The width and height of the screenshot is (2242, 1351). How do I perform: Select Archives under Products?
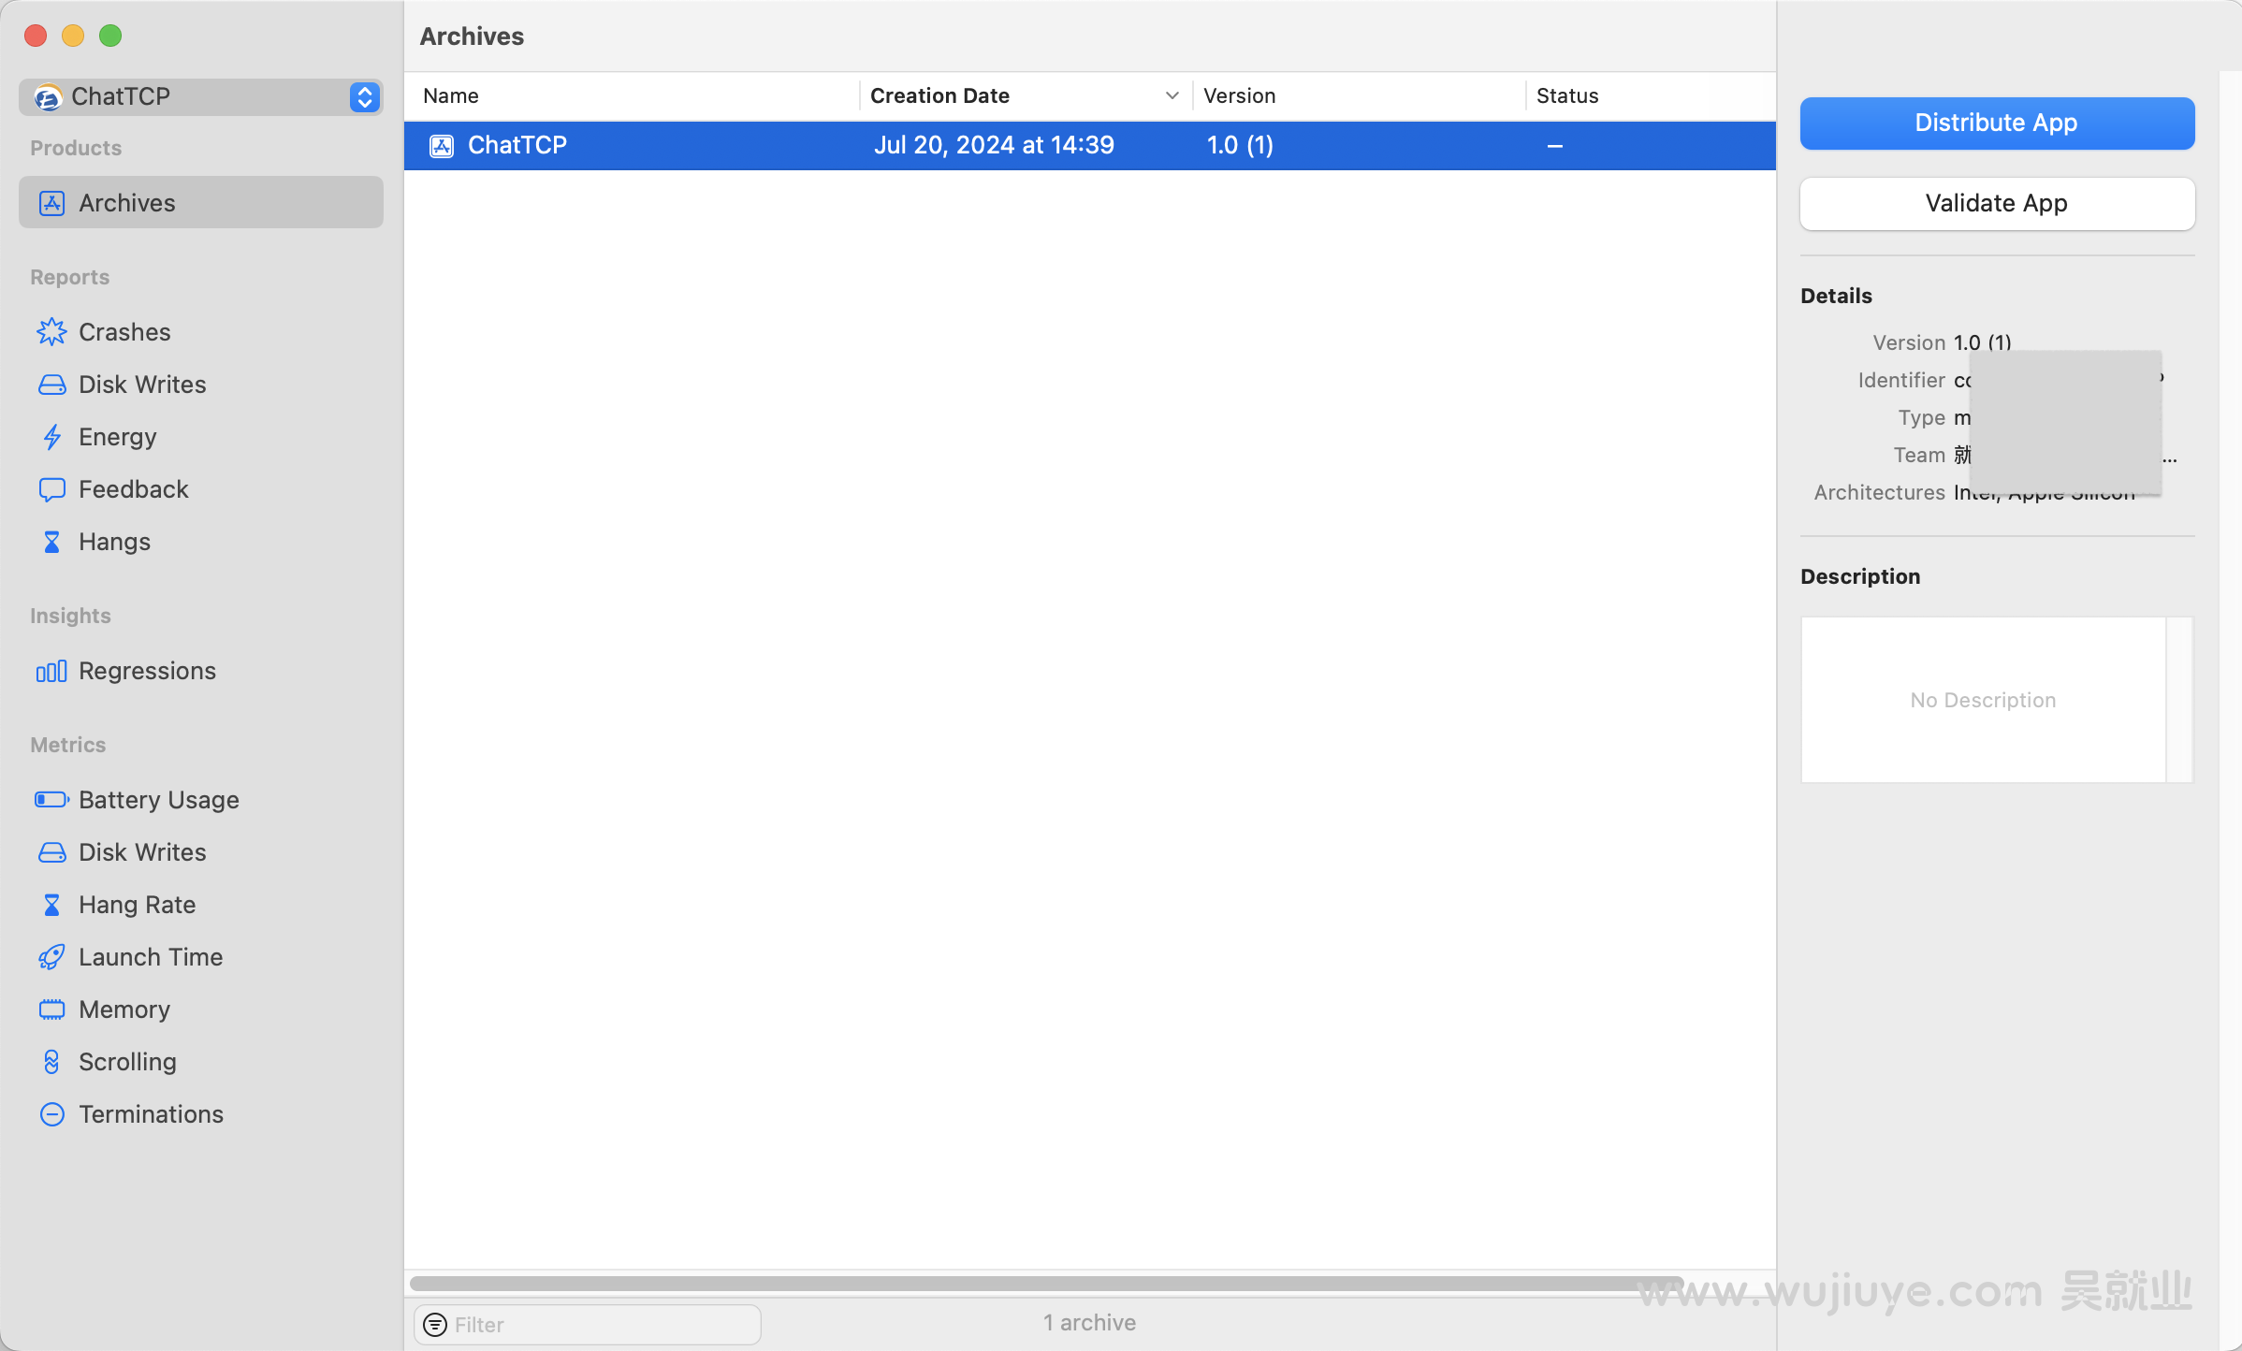[198, 202]
